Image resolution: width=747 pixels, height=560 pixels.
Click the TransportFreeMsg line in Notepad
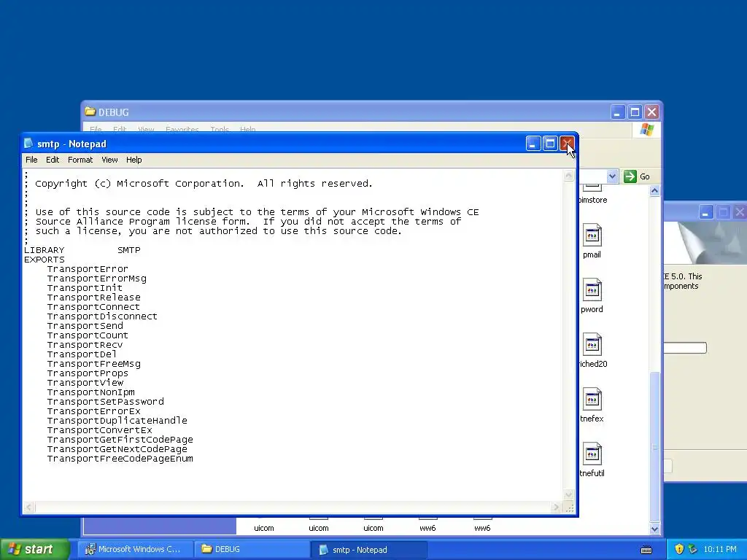(93, 365)
